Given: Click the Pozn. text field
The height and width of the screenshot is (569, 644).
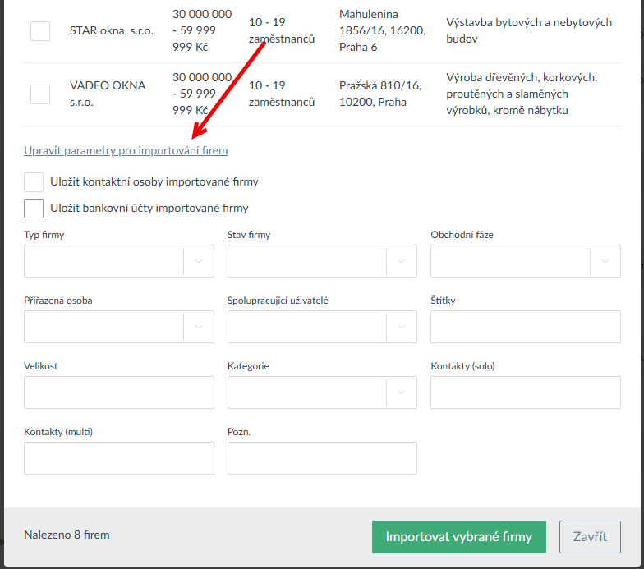Looking at the screenshot, I should [x=322, y=458].
